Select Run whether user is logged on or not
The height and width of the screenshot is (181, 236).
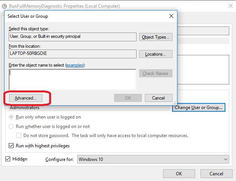click(x=11, y=126)
